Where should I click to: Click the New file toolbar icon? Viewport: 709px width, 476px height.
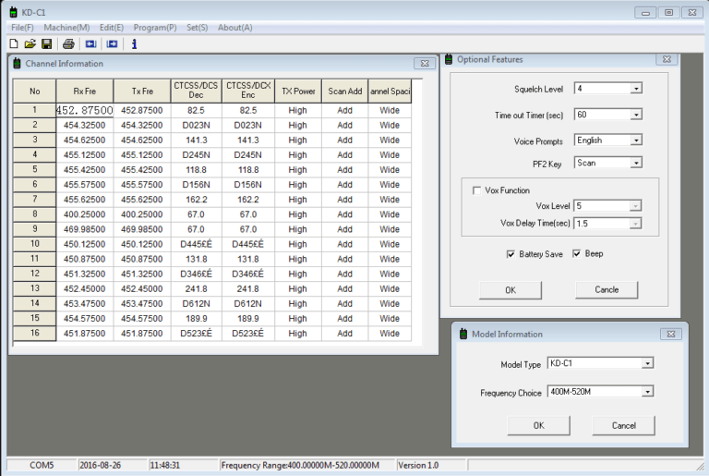pos(13,43)
